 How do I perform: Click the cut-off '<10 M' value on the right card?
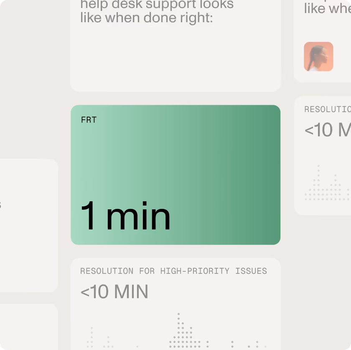coord(328,130)
